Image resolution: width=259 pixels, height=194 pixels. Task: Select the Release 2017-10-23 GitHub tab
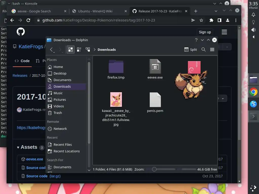(x=160, y=11)
